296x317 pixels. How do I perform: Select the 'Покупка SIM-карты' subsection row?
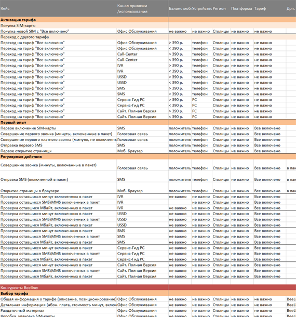[x=148, y=25]
